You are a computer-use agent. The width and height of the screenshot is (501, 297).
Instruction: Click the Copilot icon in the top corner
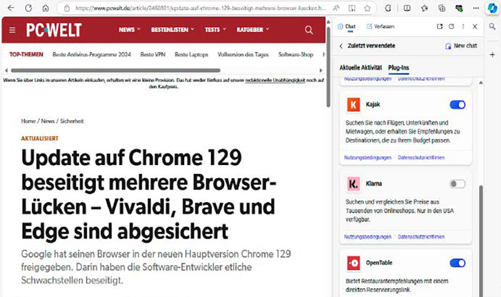click(x=492, y=8)
